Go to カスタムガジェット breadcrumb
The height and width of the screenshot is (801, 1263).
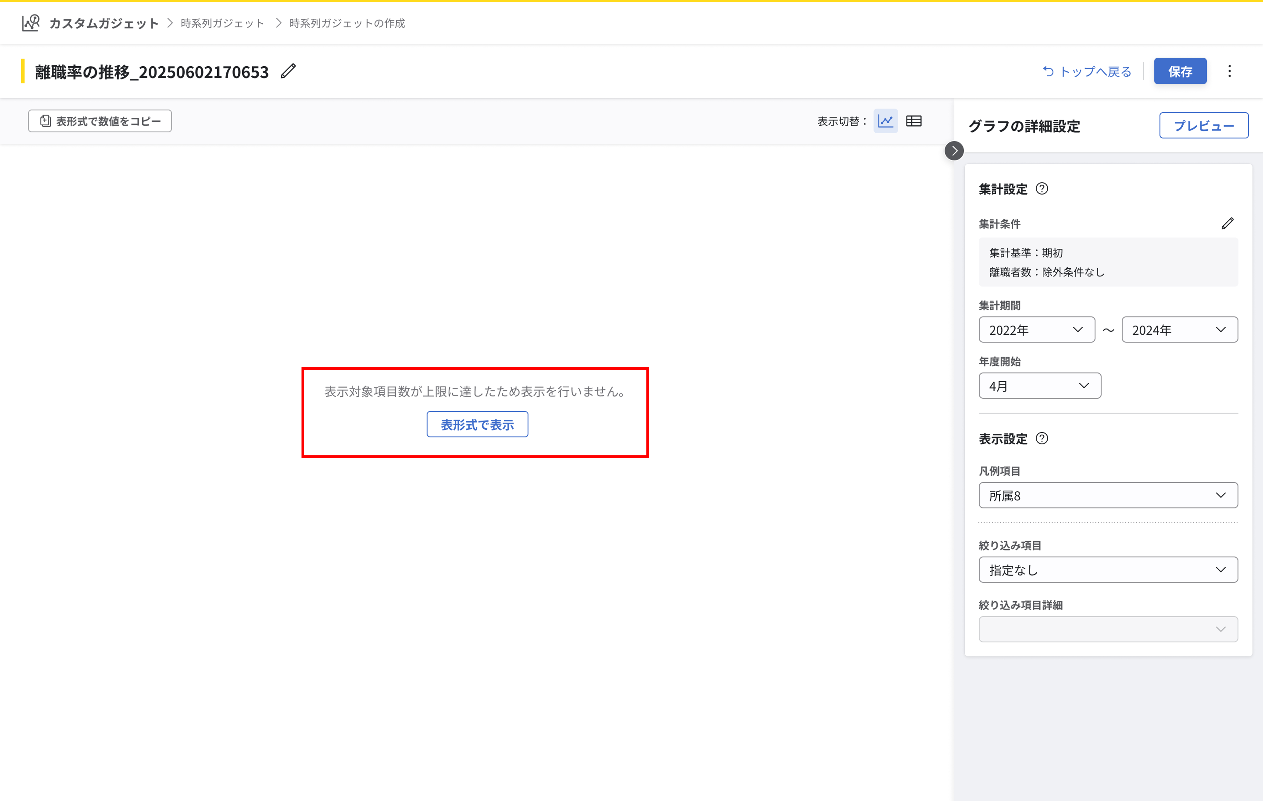point(104,23)
